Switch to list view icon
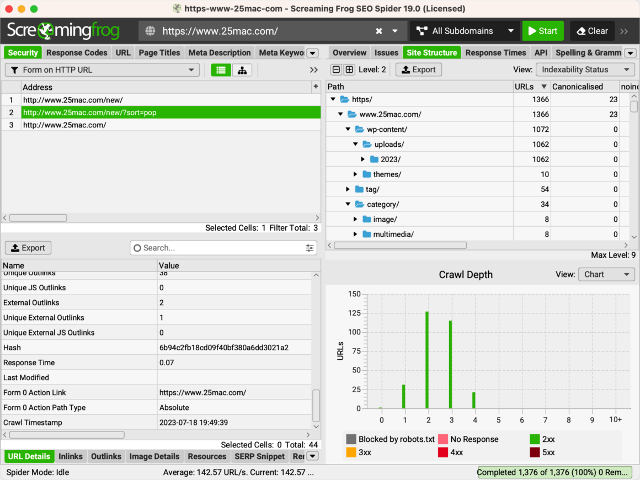 [221, 70]
